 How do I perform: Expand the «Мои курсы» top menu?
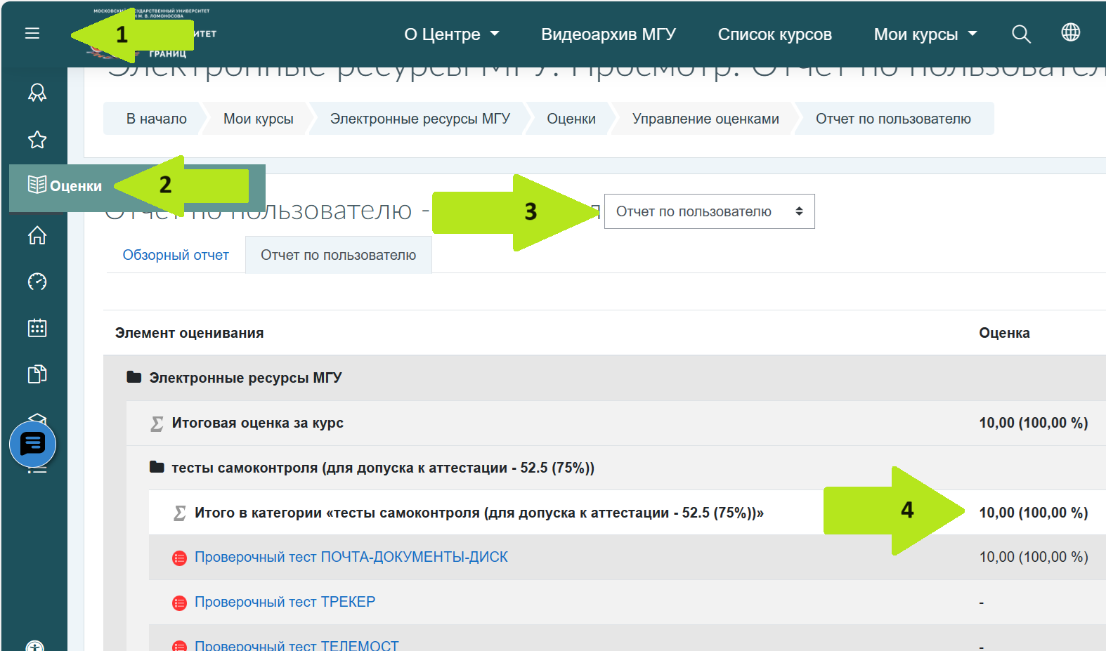click(925, 34)
